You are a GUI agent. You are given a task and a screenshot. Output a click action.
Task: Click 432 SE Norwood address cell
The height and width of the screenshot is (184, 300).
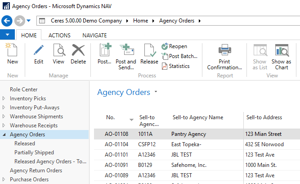point(264,144)
